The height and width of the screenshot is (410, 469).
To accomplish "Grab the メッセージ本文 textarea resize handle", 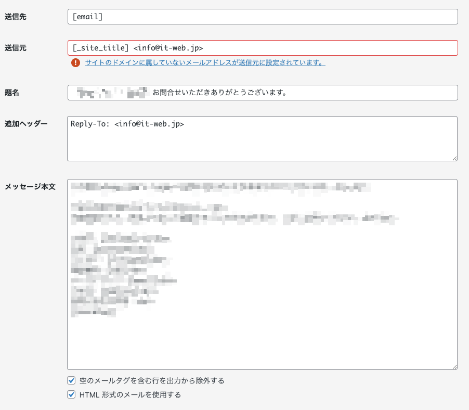I will click(454, 367).
